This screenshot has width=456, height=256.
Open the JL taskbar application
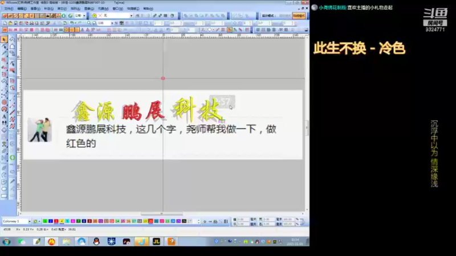[x=156, y=241]
